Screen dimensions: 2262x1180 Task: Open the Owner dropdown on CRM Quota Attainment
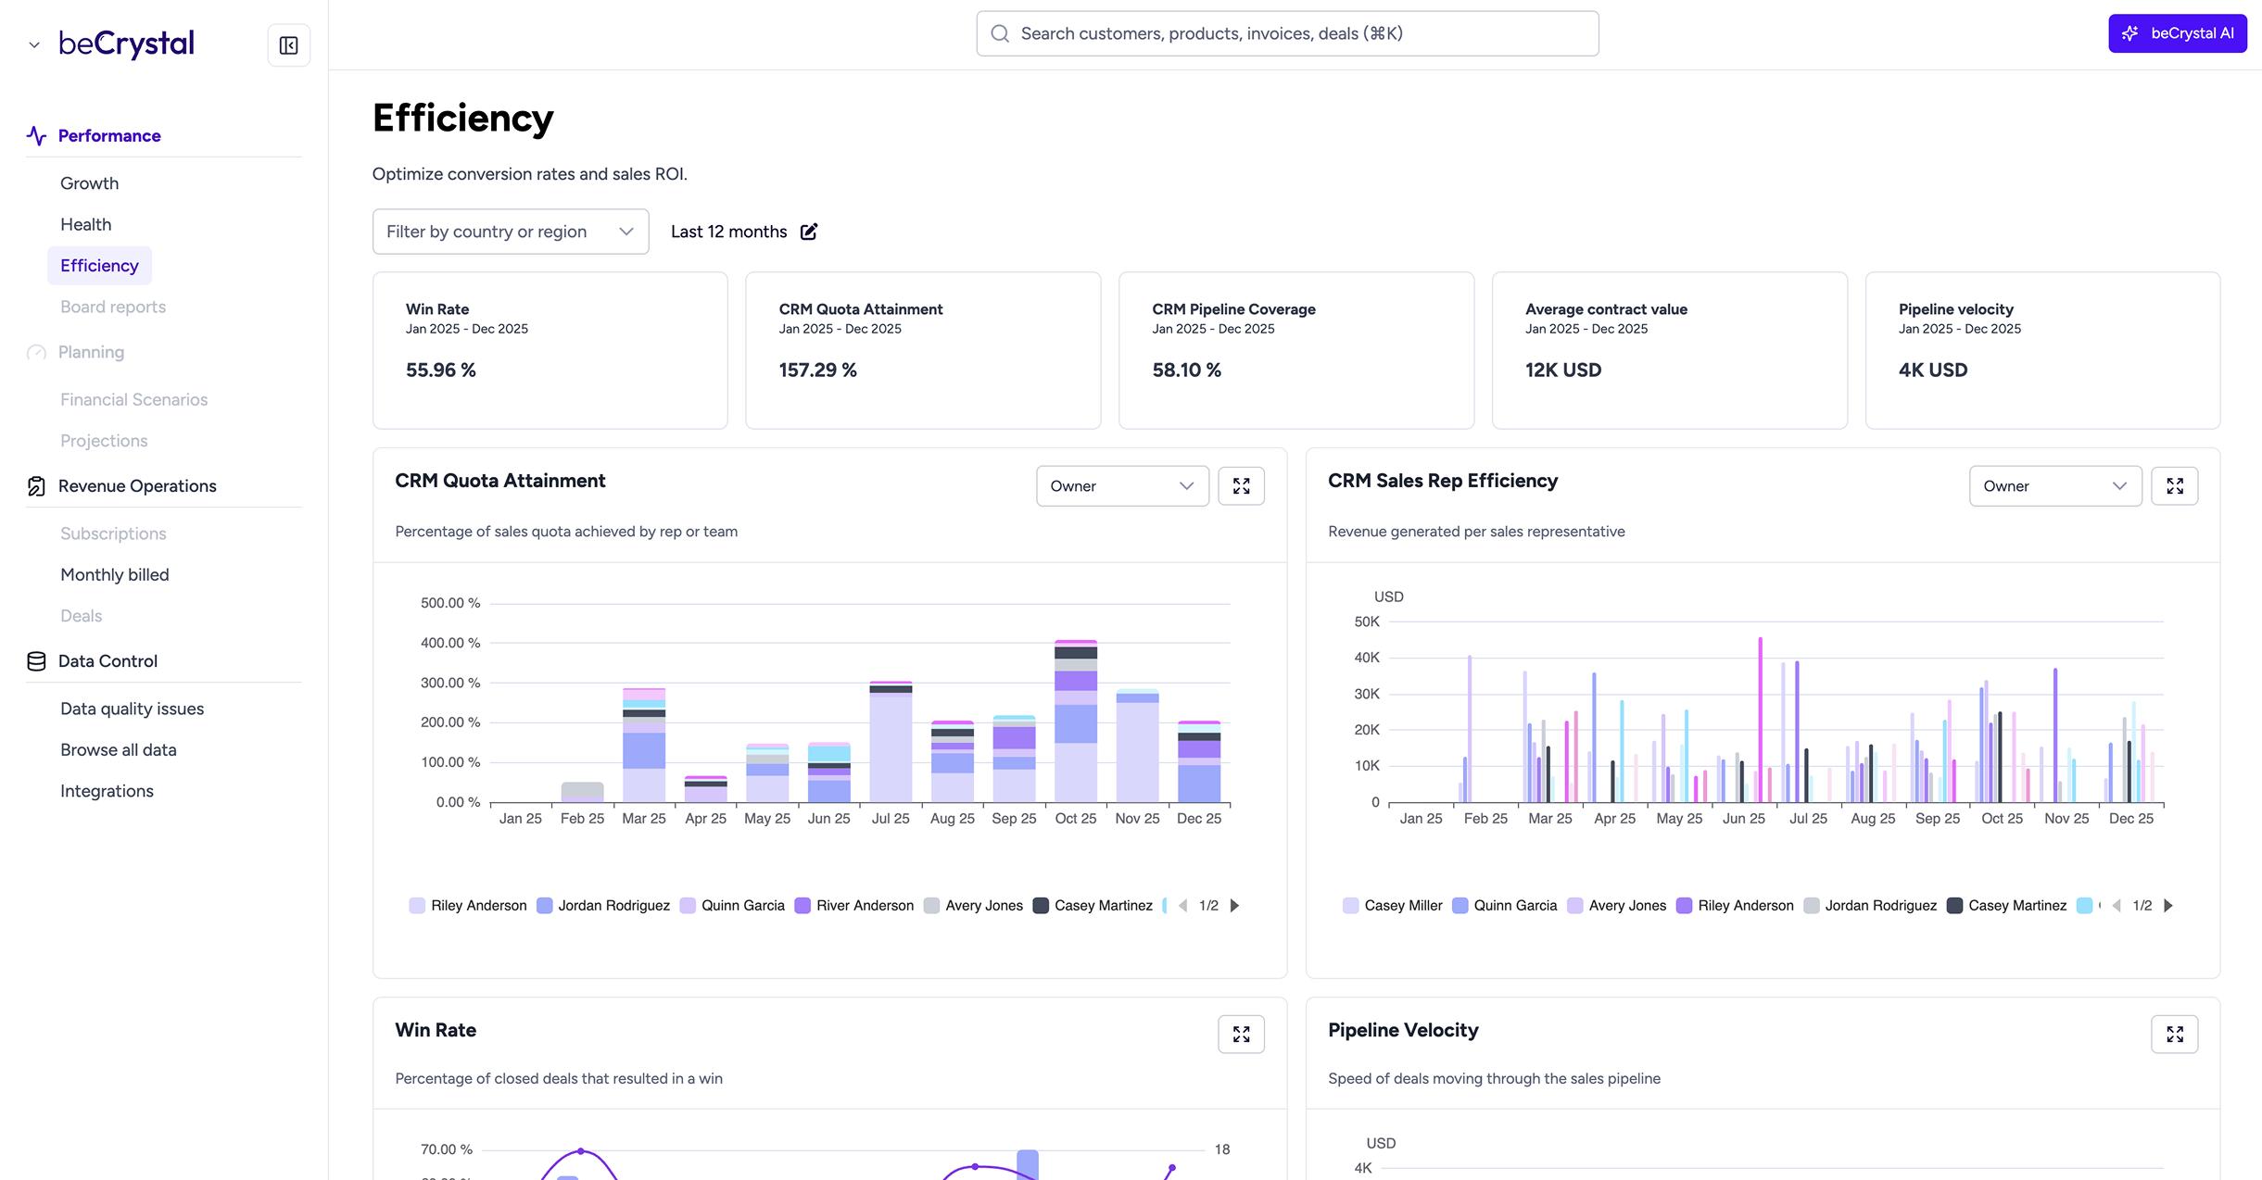coord(1122,485)
